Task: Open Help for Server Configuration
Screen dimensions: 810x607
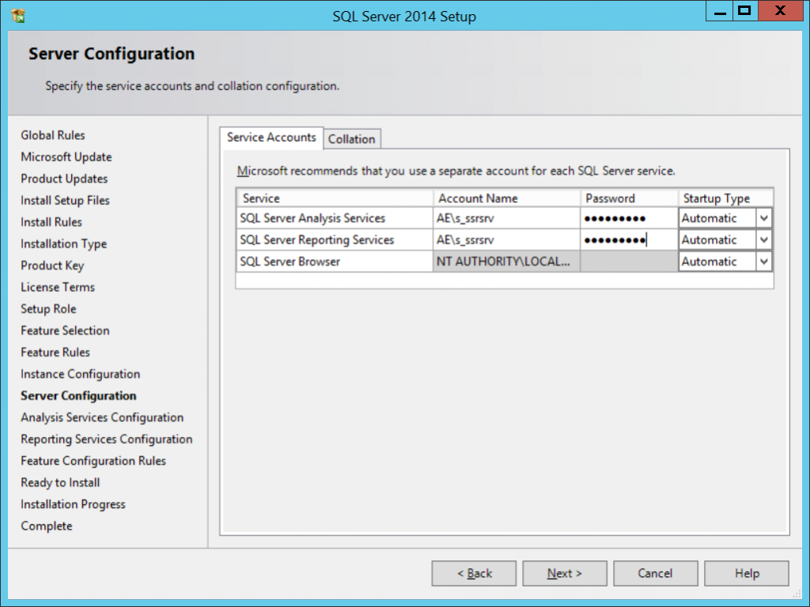Action: pyautogui.click(x=745, y=573)
